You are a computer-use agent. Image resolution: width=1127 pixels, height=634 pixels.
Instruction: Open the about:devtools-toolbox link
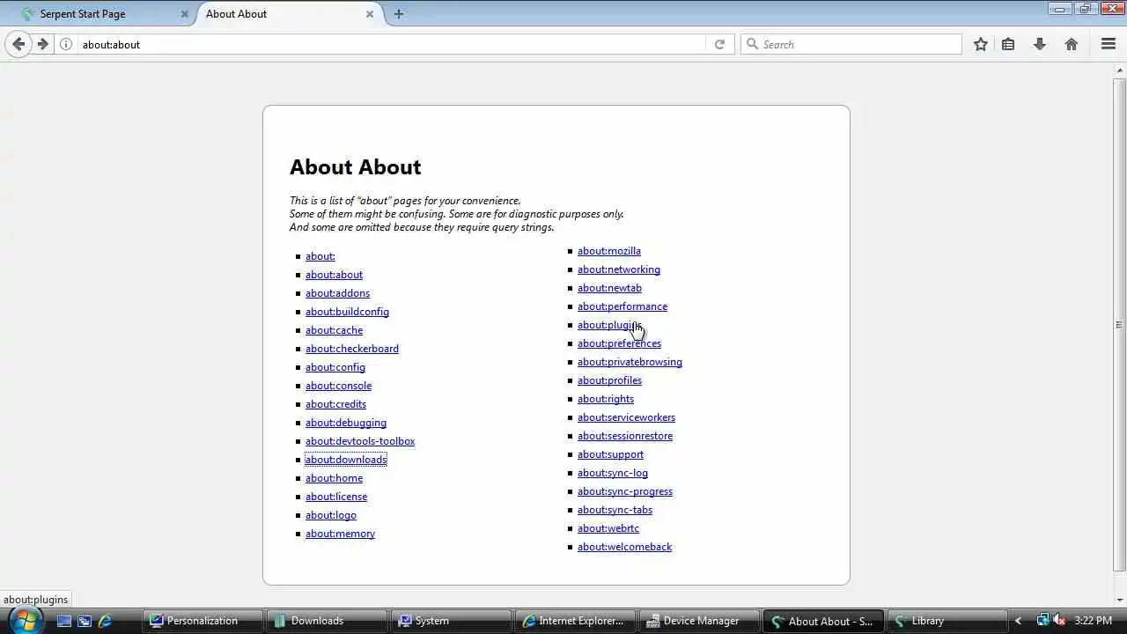pyautogui.click(x=359, y=441)
